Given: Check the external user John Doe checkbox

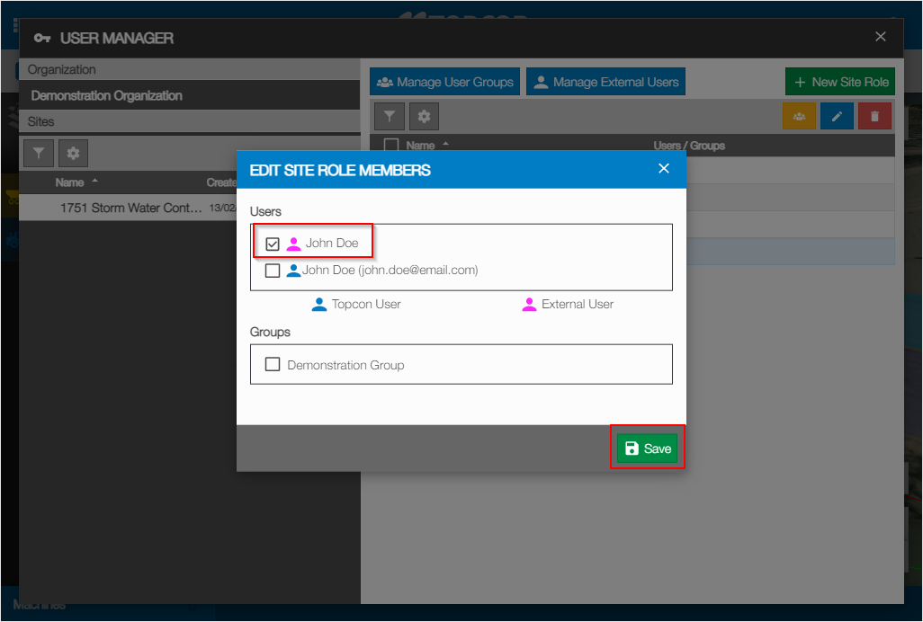Looking at the screenshot, I should pos(272,244).
